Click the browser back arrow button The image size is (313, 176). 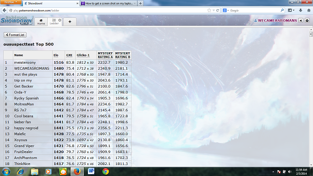(5, 11)
